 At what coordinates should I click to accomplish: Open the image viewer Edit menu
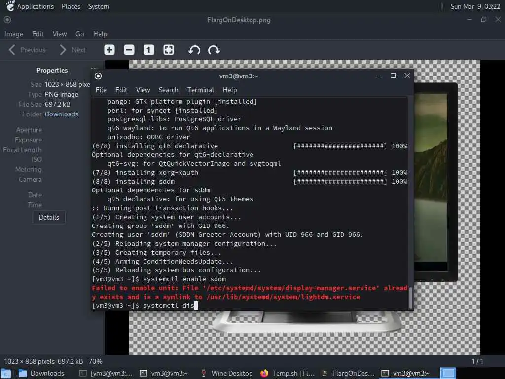pos(37,34)
